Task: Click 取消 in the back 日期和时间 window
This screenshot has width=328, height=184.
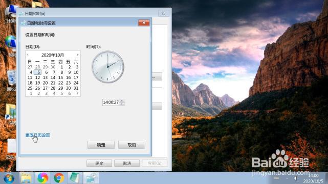Action: click(x=127, y=164)
